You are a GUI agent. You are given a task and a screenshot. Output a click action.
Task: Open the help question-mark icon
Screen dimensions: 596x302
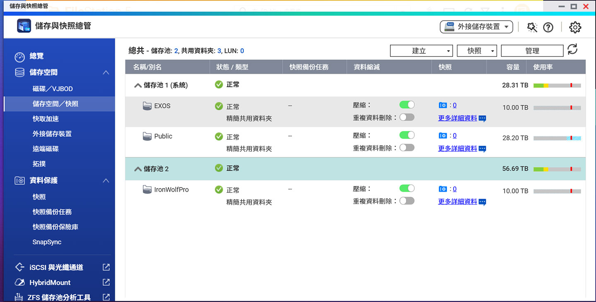(x=548, y=27)
